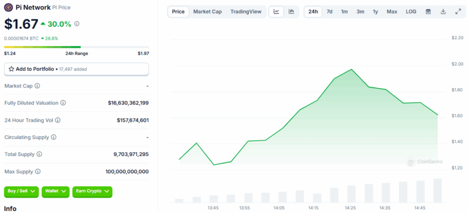Click the 13:45 time axis label
The height and width of the screenshot is (213, 468).
pyautogui.click(x=213, y=208)
